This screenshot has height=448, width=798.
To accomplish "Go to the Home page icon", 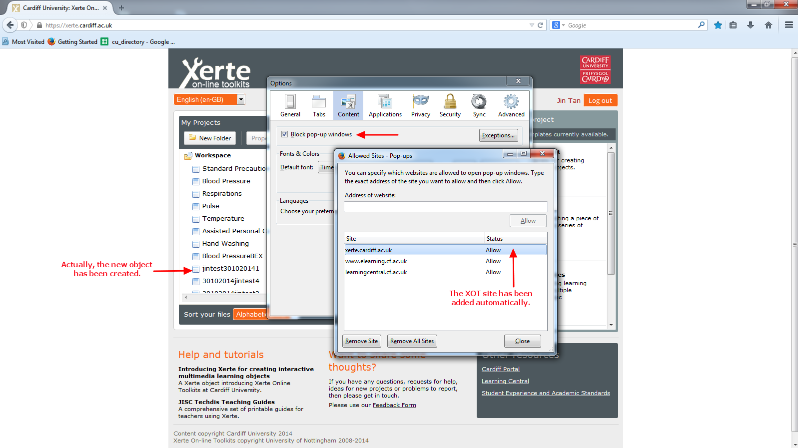I will 769,25.
